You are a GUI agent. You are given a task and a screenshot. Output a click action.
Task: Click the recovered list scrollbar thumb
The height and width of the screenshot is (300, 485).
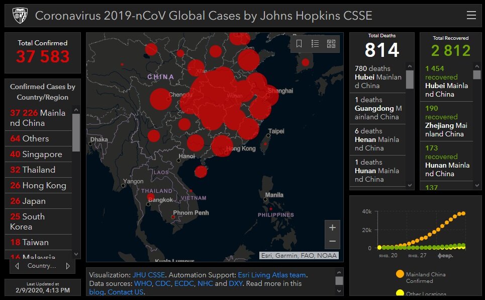pyautogui.click(x=476, y=74)
